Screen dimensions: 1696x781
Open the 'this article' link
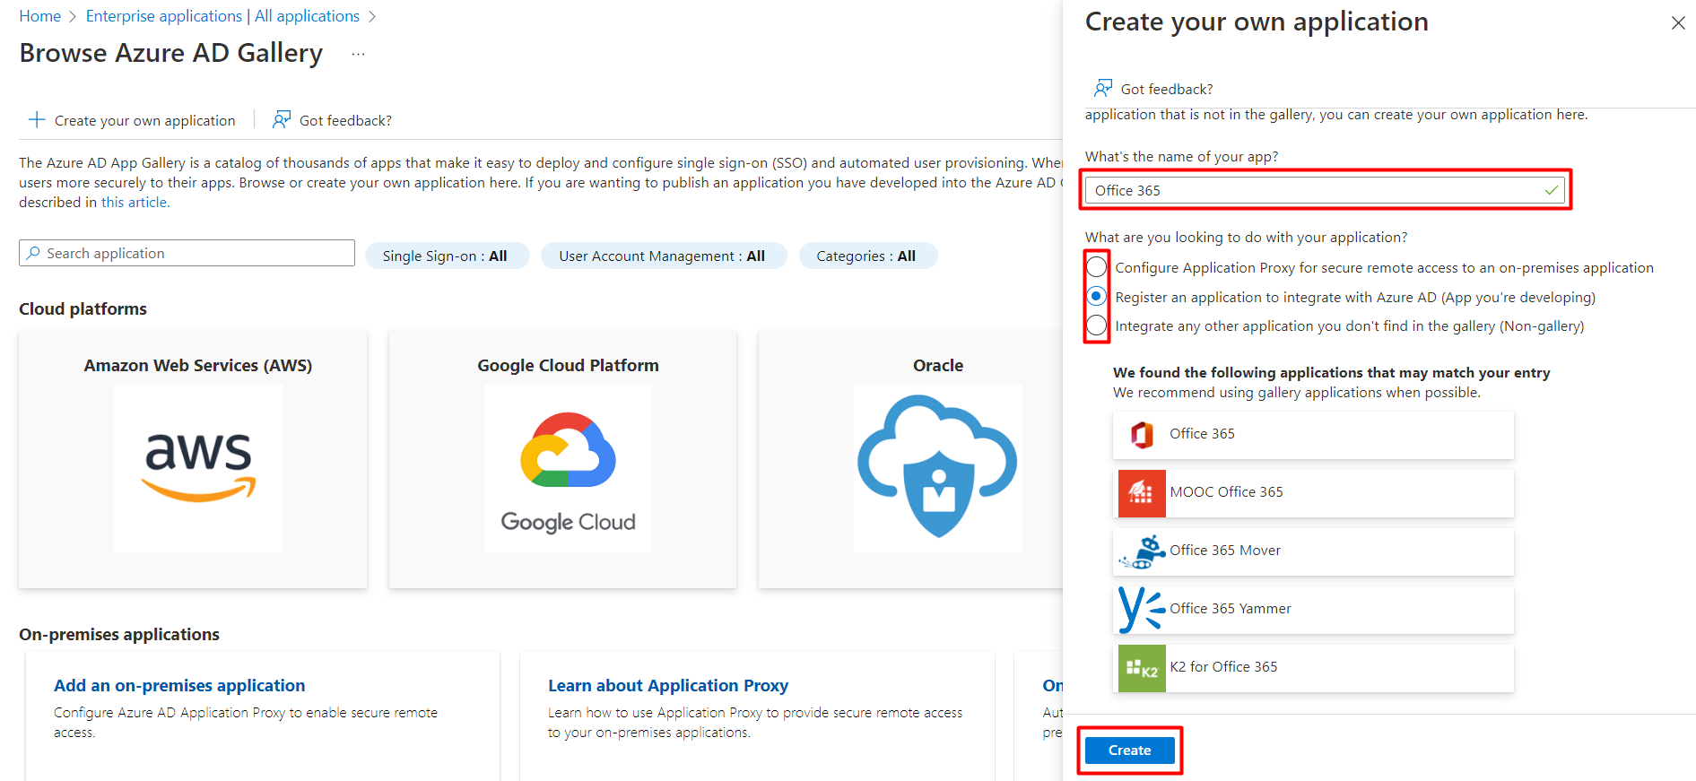(x=135, y=203)
